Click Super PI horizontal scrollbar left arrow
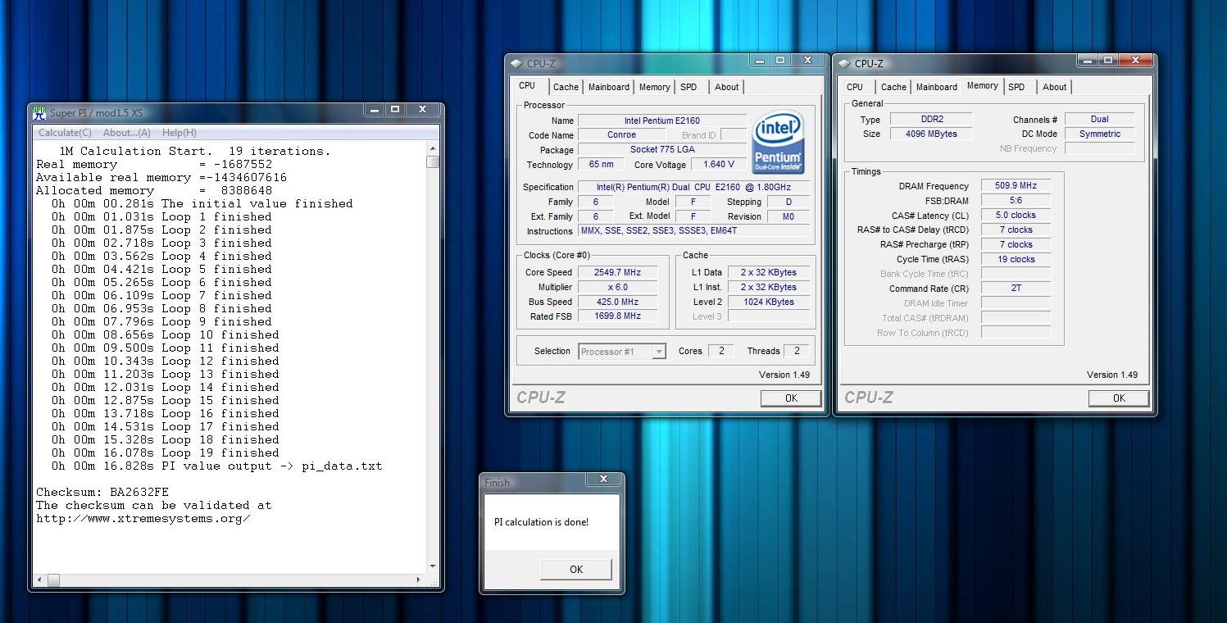This screenshot has width=1227, height=623. pos(41,580)
